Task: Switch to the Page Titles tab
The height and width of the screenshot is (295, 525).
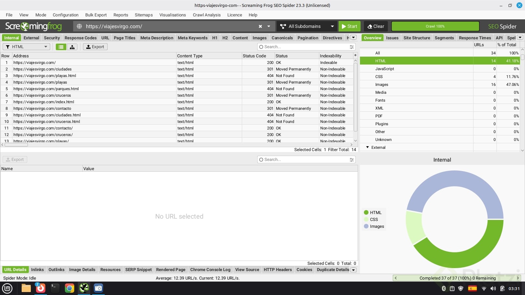Action: point(124,38)
